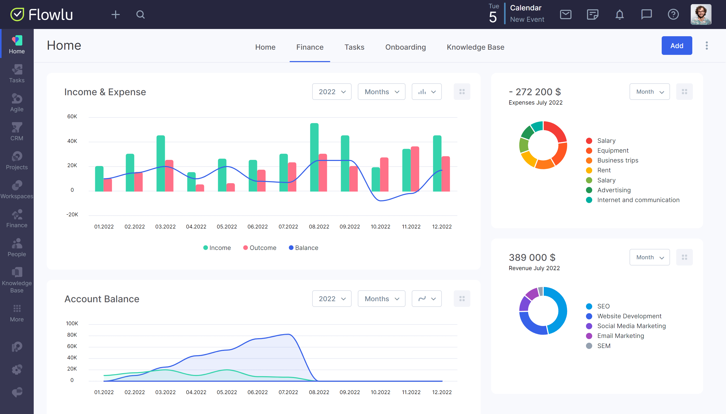Screen dimensions: 726x414
Task: Expand the Account Balance Months dropdown
Action: click(380, 299)
